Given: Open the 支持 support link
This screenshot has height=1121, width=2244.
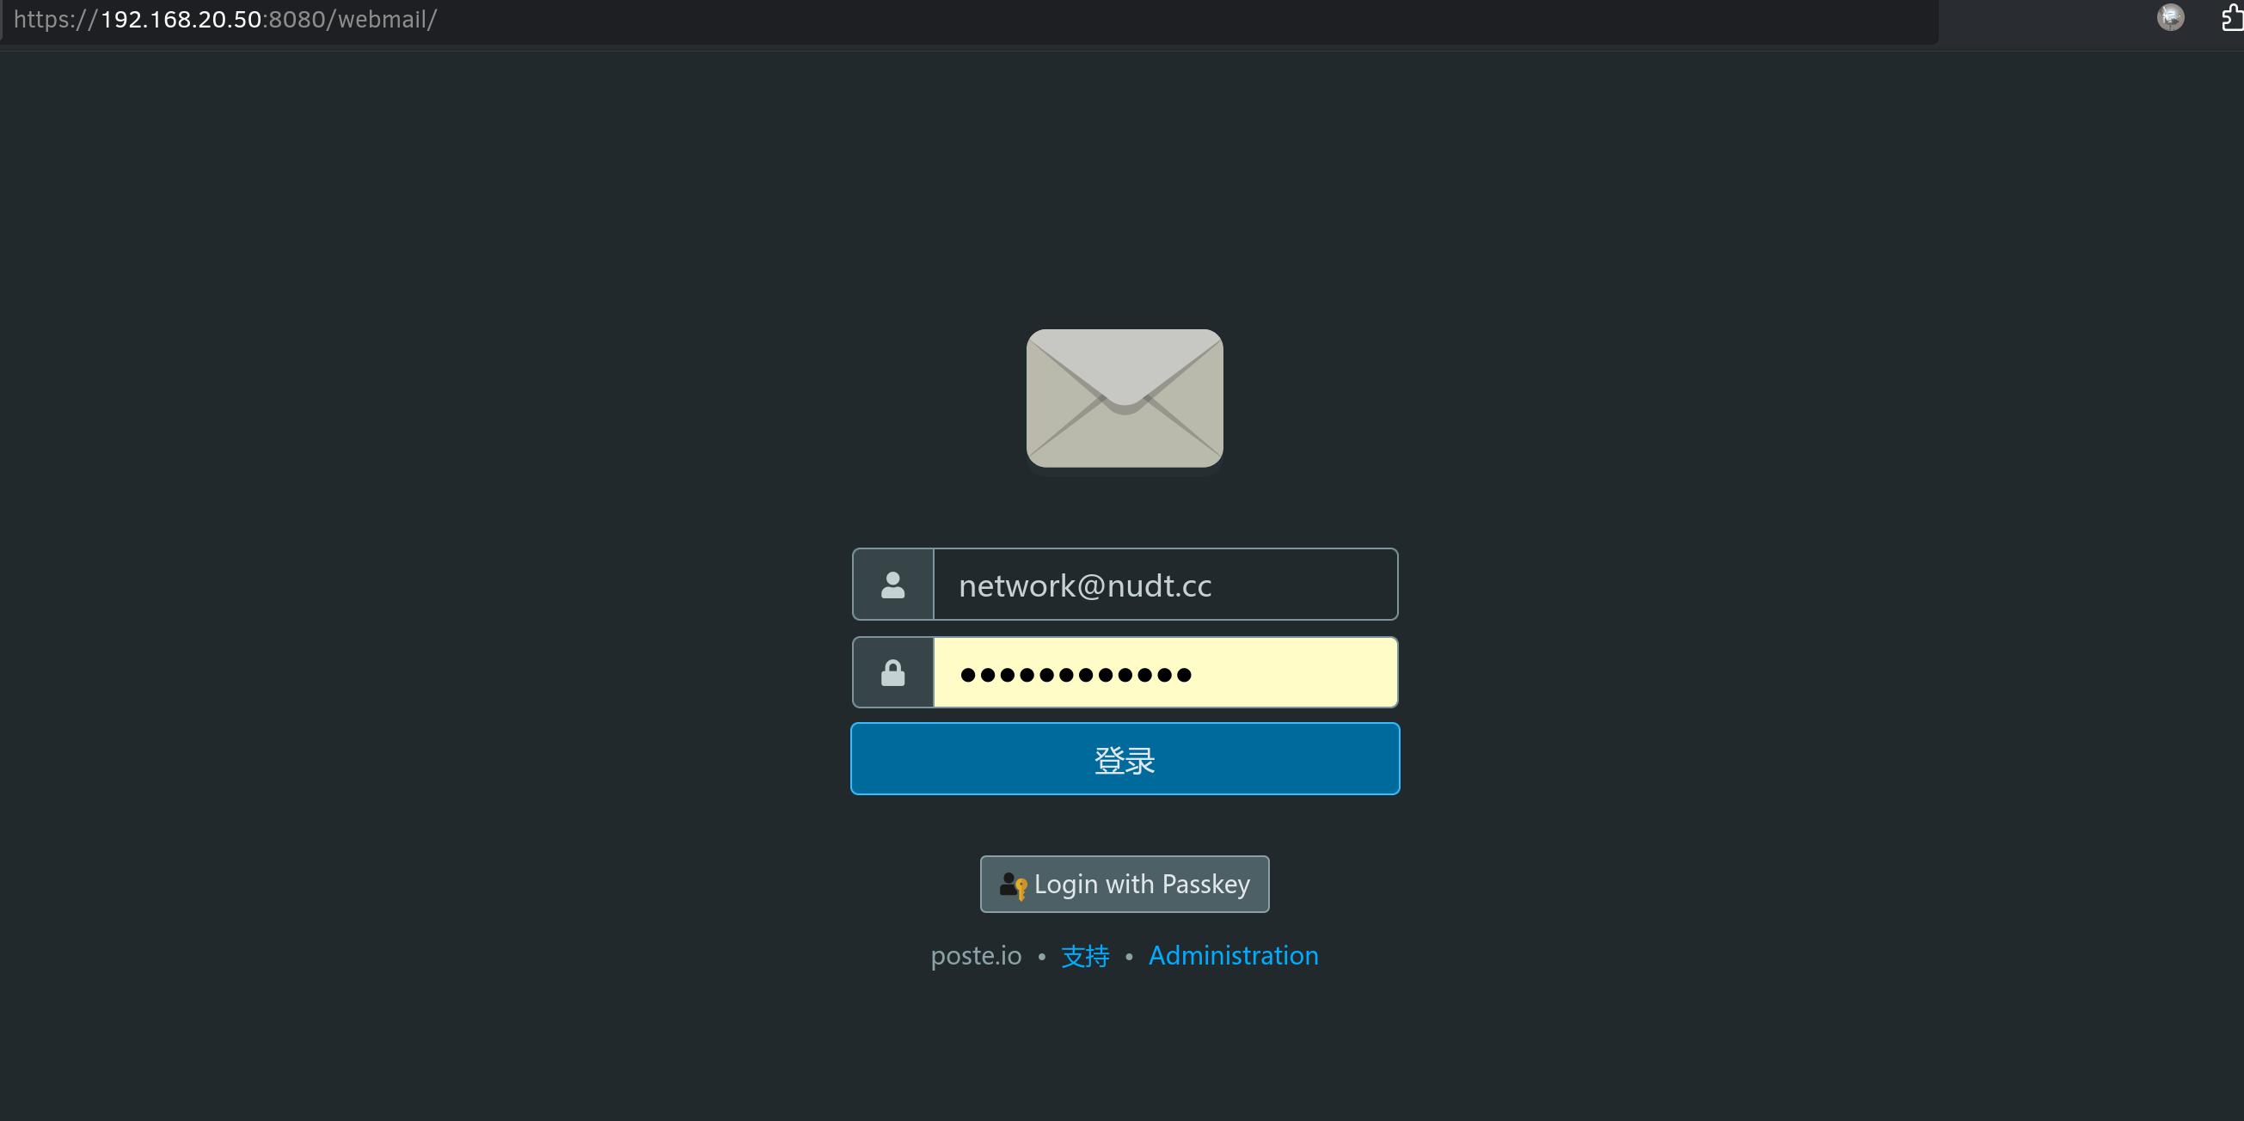Looking at the screenshot, I should 1085,955.
